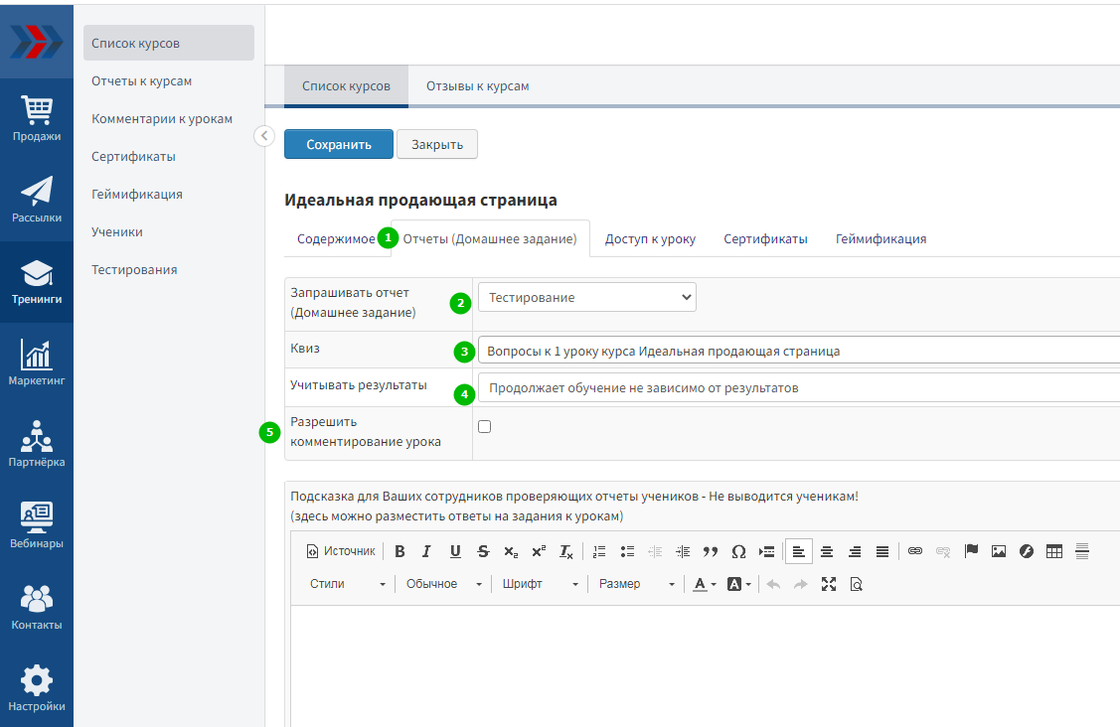Insert a link in the editor
Viewport: 1120px width, 727px height.
point(915,551)
